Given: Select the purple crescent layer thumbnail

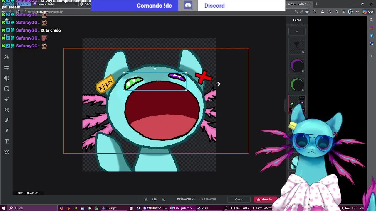Looking at the screenshot, I should coord(297,65).
